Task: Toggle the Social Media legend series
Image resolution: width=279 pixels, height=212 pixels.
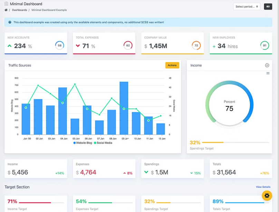Action: tap(103, 143)
